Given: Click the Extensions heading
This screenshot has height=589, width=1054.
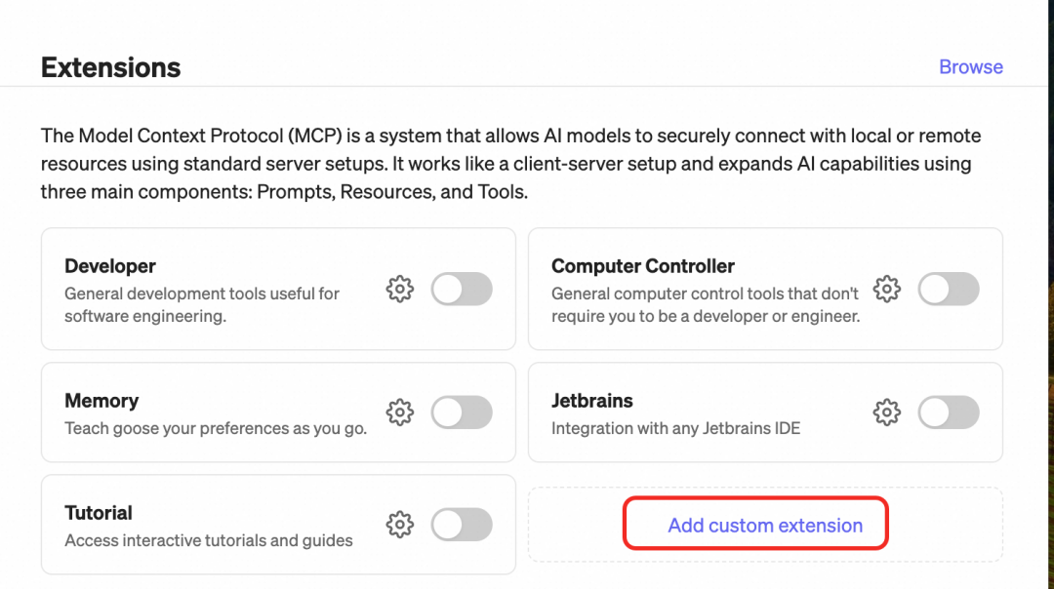Looking at the screenshot, I should 110,66.
